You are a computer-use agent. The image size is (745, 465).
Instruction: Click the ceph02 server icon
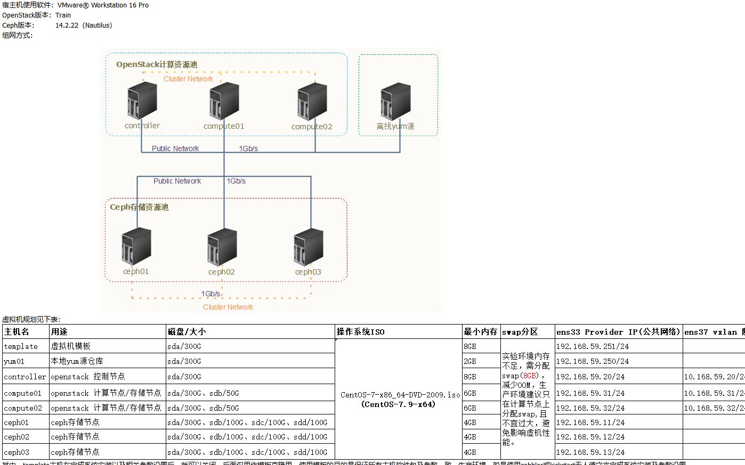222,247
